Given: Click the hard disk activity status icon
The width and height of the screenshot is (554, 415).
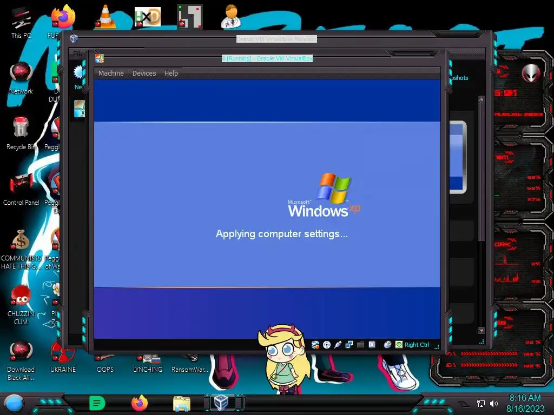Looking at the screenshot, I should point(315,345).
